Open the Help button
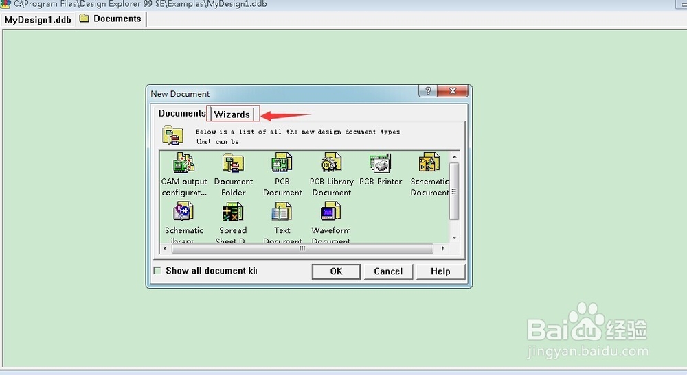Image resolution: width=687 pixels, height=375 pixels. tap(440, 271)
